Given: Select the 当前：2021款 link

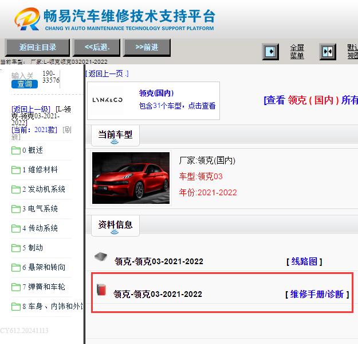Looking at the screenshot, I should pyautogui.click(x=34, y=130).
